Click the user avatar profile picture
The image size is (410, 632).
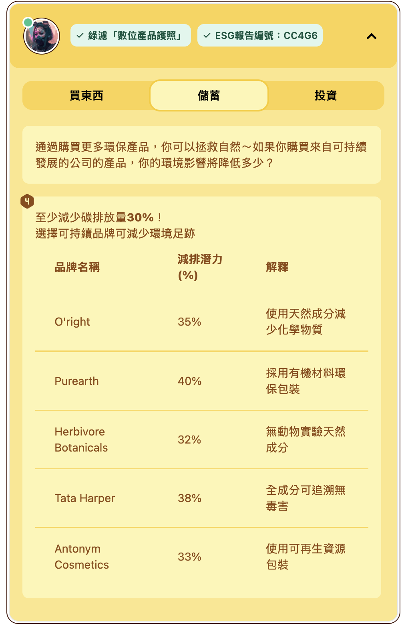pos(42,36)
